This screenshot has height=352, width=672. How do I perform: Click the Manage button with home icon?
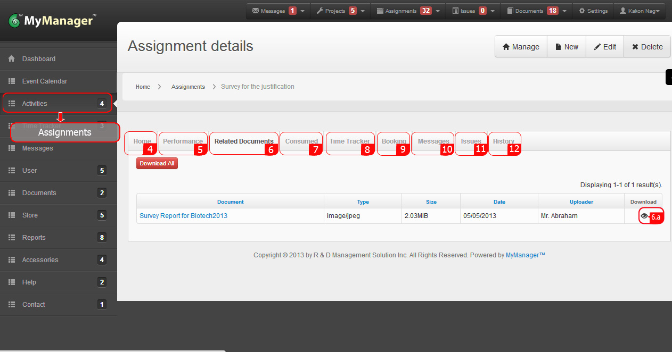pos(521,47)
